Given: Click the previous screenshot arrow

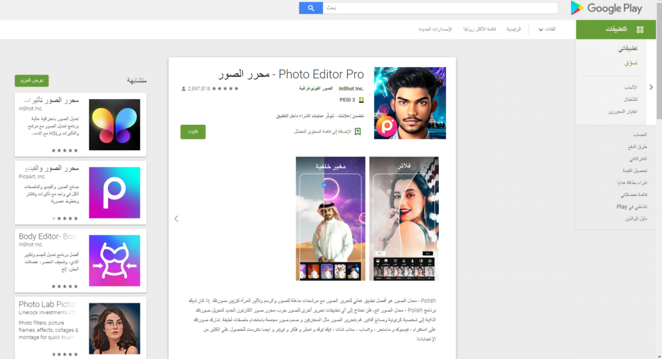Looking at the screenshot, I should (176, 219).
